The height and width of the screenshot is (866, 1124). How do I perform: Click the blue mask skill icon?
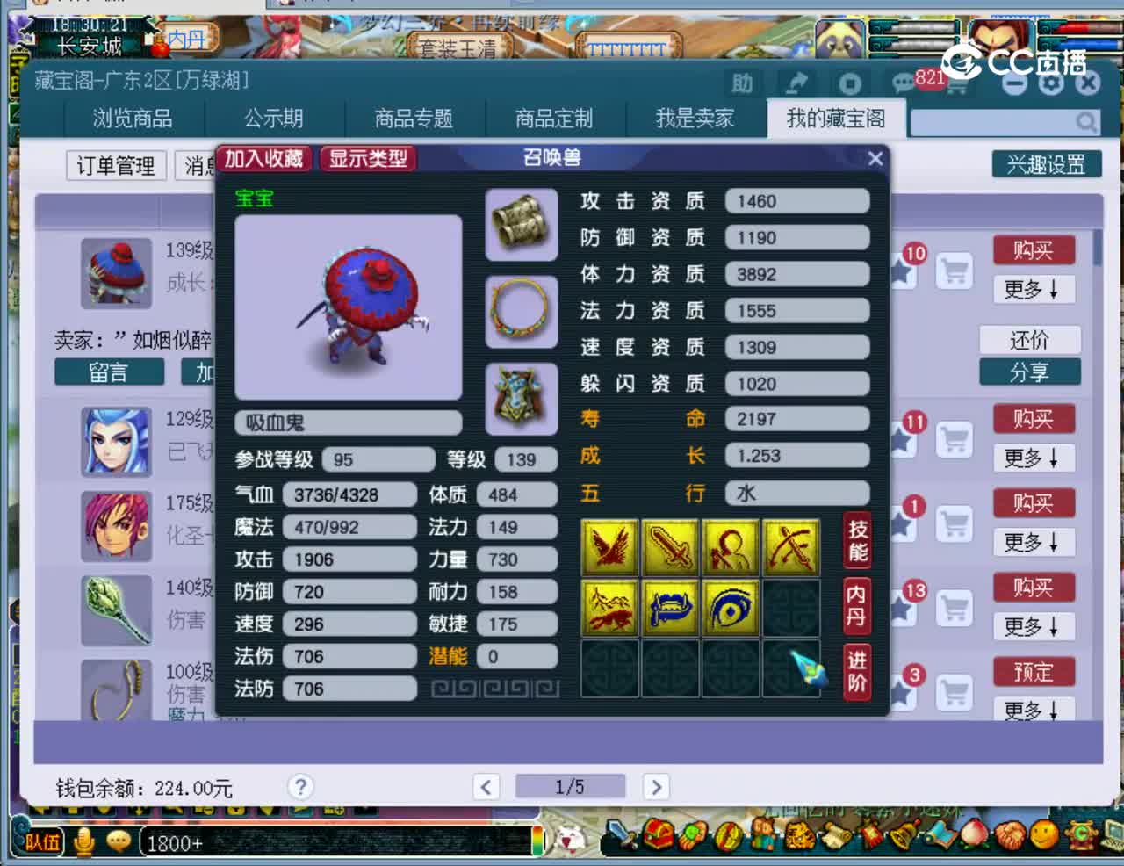point(670,607)
